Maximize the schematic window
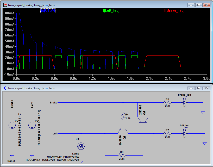Viewport: 213px width, 167px height. pos(199,88)
